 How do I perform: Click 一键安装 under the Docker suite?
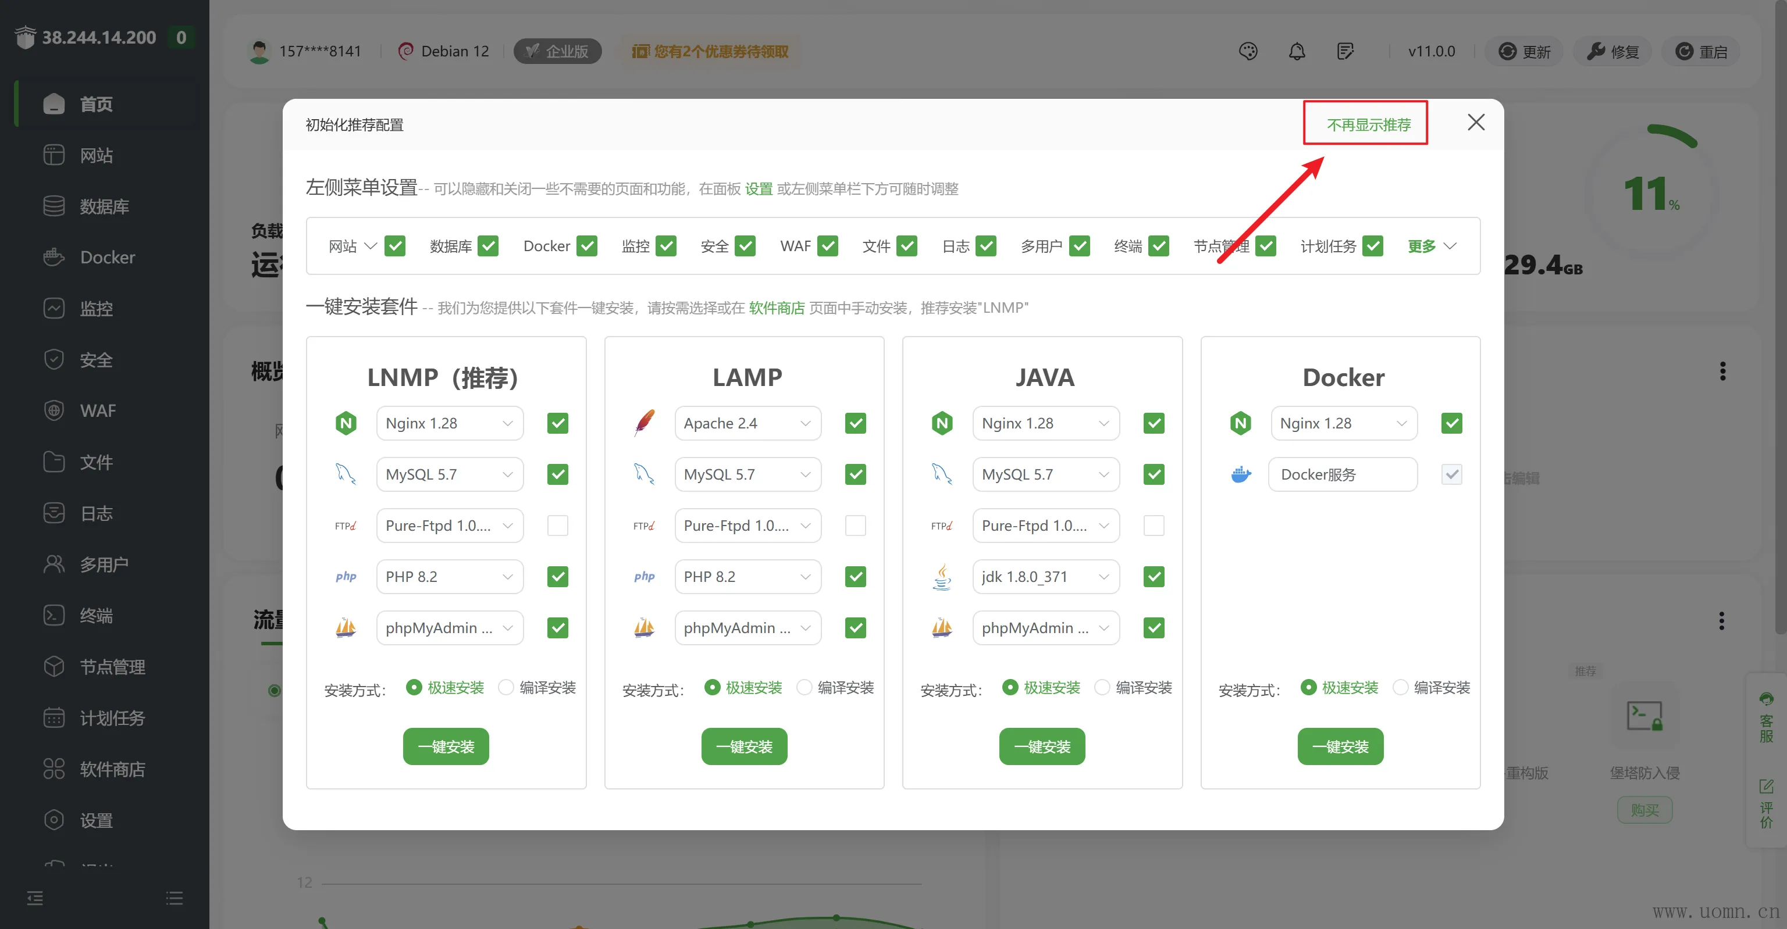(1340, 746)
